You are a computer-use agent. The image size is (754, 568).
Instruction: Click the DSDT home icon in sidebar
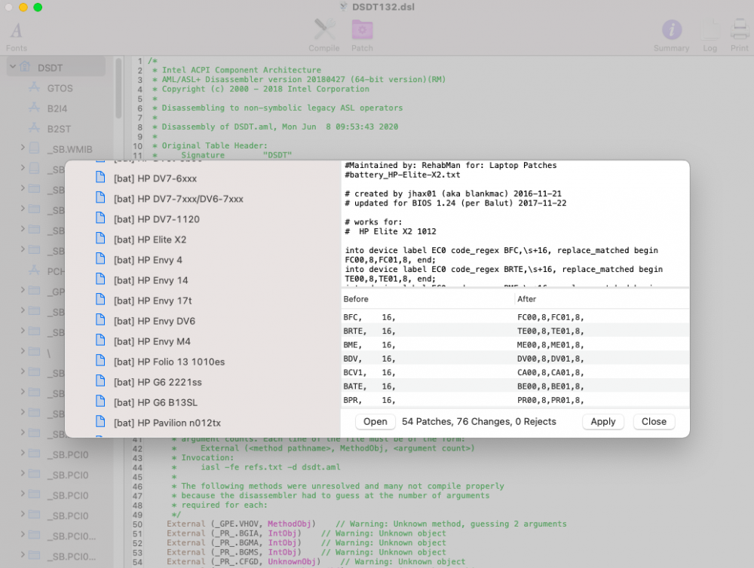click(x=25, y=67)
